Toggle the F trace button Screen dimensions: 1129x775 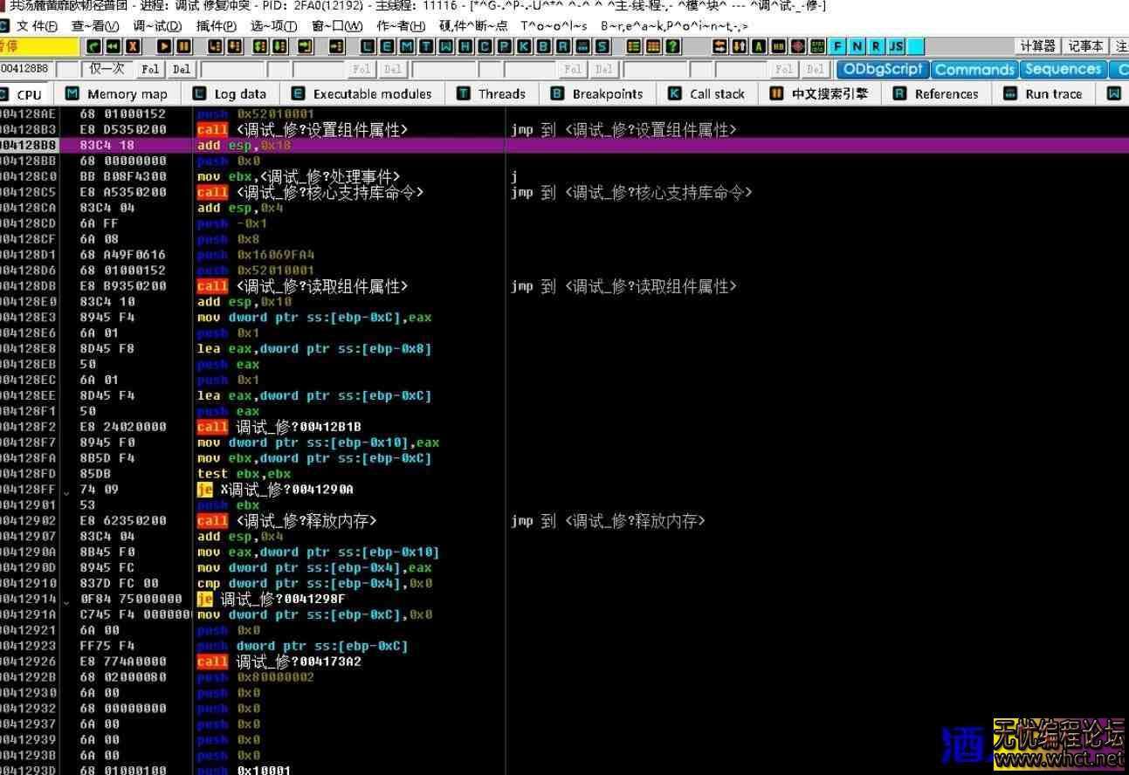click(836, 46)
